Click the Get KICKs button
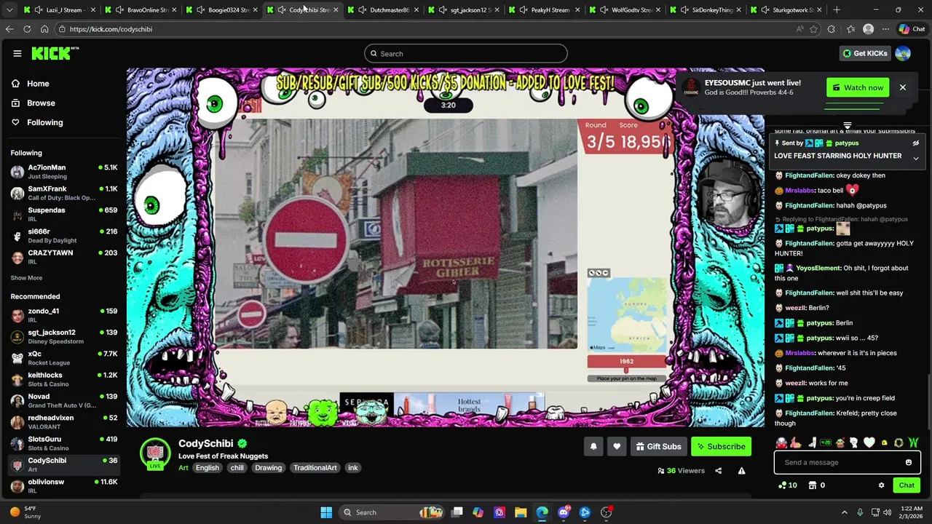Screen dimensions: 932x524 click(x=865, y=53)
